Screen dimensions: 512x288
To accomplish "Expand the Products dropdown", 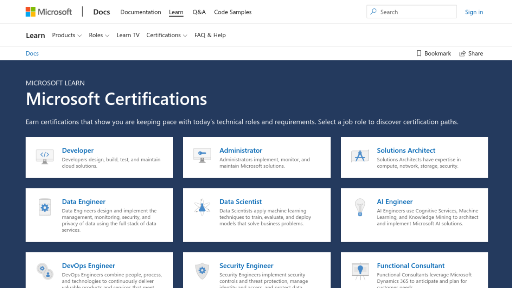I will 67,35.
